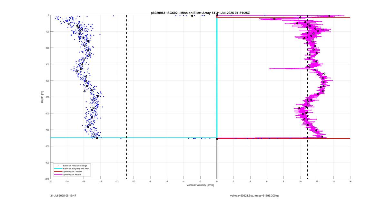
Task: Click depth axis tick label '600'
Action: pyautogui.click(x=47, y=113)
